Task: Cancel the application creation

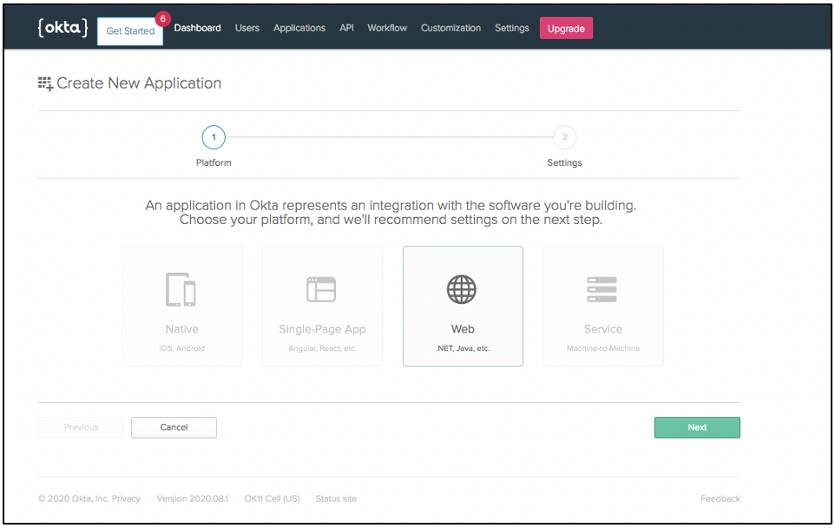Action: pyautogui.click(x=174, y=427)
